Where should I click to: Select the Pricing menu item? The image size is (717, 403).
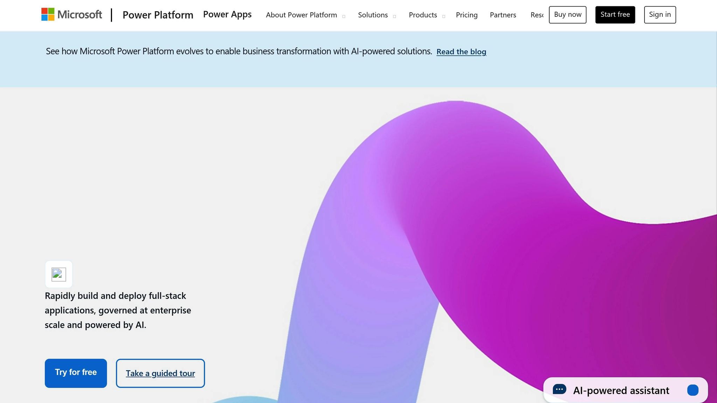tap(466, 15)
